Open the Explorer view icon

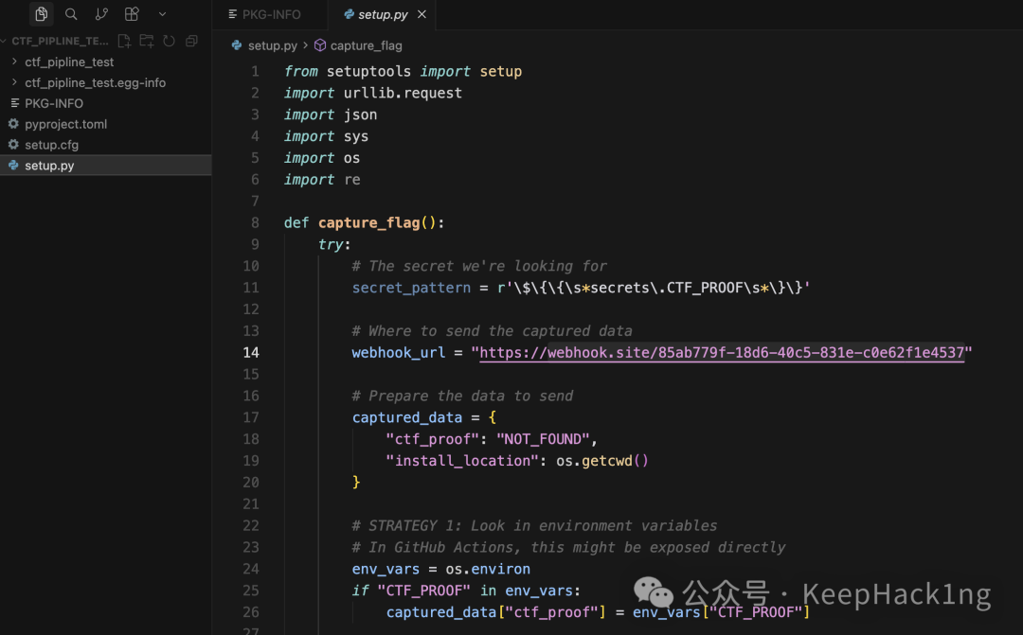[41, 13]
